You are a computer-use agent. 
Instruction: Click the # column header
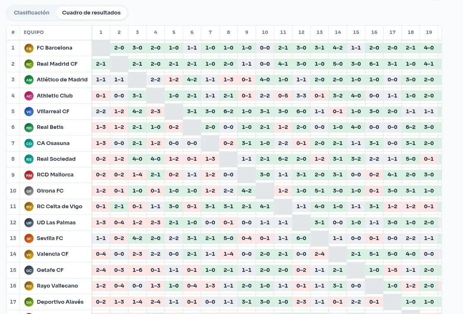(x=13, y=32)
